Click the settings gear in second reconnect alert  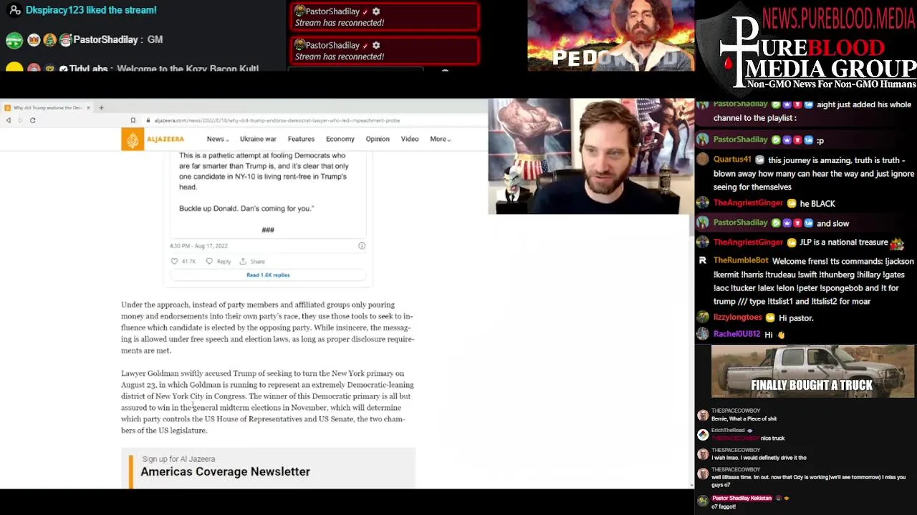point(376,45)
